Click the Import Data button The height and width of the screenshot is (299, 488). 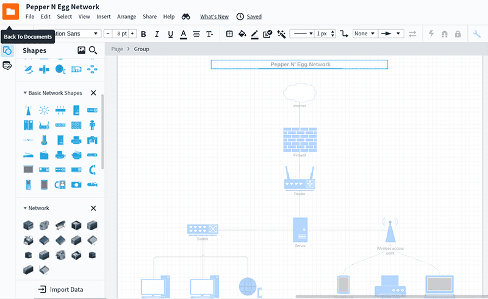click(60, 289)
